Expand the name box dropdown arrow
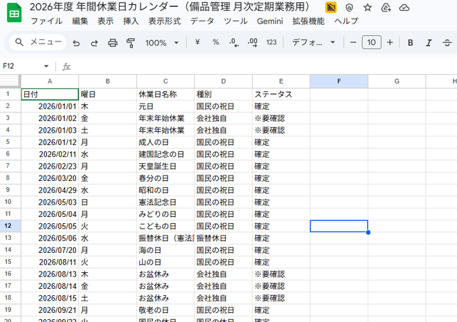Viewport: 457px width, 322px height. coord(46,66)
